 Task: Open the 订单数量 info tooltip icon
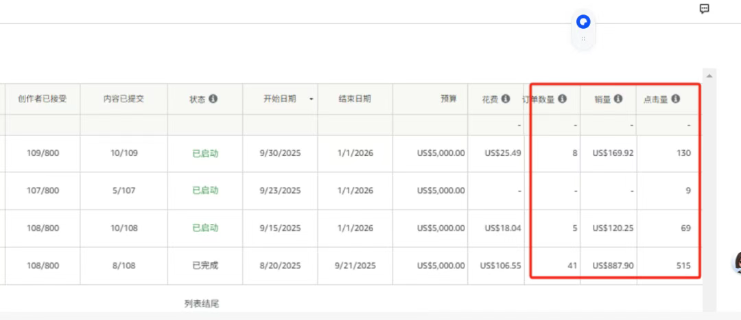tap(563, 99)
